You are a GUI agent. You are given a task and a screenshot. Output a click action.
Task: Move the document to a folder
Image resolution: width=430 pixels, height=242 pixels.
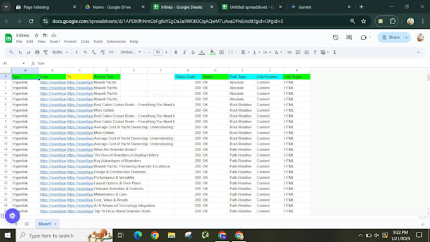(x=45, y=35)
